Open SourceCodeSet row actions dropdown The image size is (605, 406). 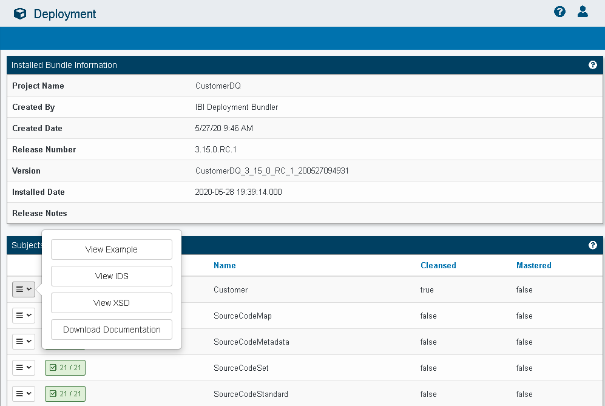click(24, 368)
